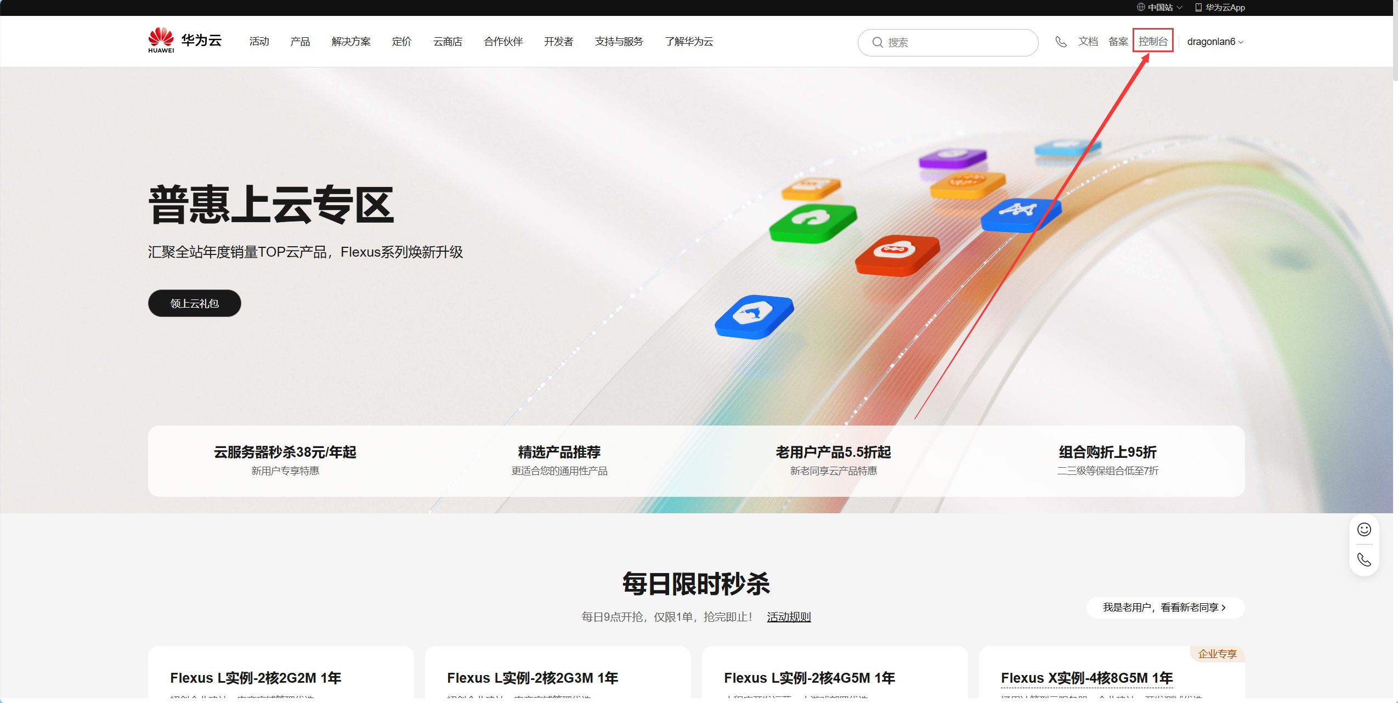Click the globe 中国站 icon

1140,7
